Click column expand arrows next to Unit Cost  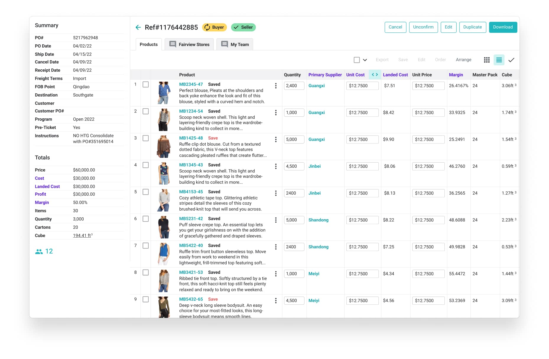pos(375,75)
